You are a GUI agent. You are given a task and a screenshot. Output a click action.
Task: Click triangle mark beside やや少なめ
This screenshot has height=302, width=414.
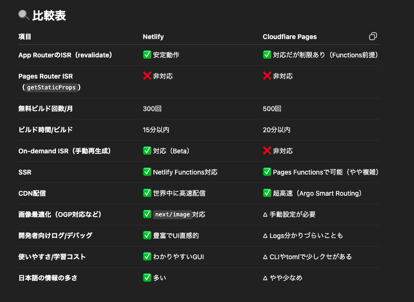tap(265, 278)
